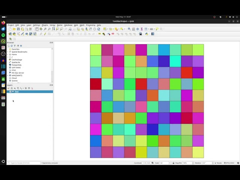Open the Field Calculator icon
This screenshot has height=180, width=240.
pyautogui.click(x=133, y=29)
